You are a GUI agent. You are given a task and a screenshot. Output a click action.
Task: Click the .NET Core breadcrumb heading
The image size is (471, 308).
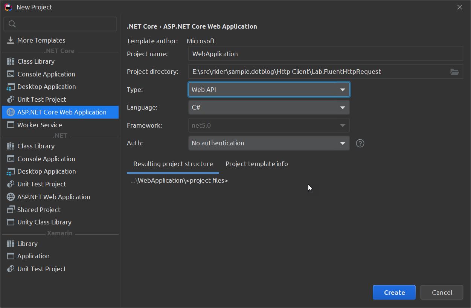(x=142, y=26)
